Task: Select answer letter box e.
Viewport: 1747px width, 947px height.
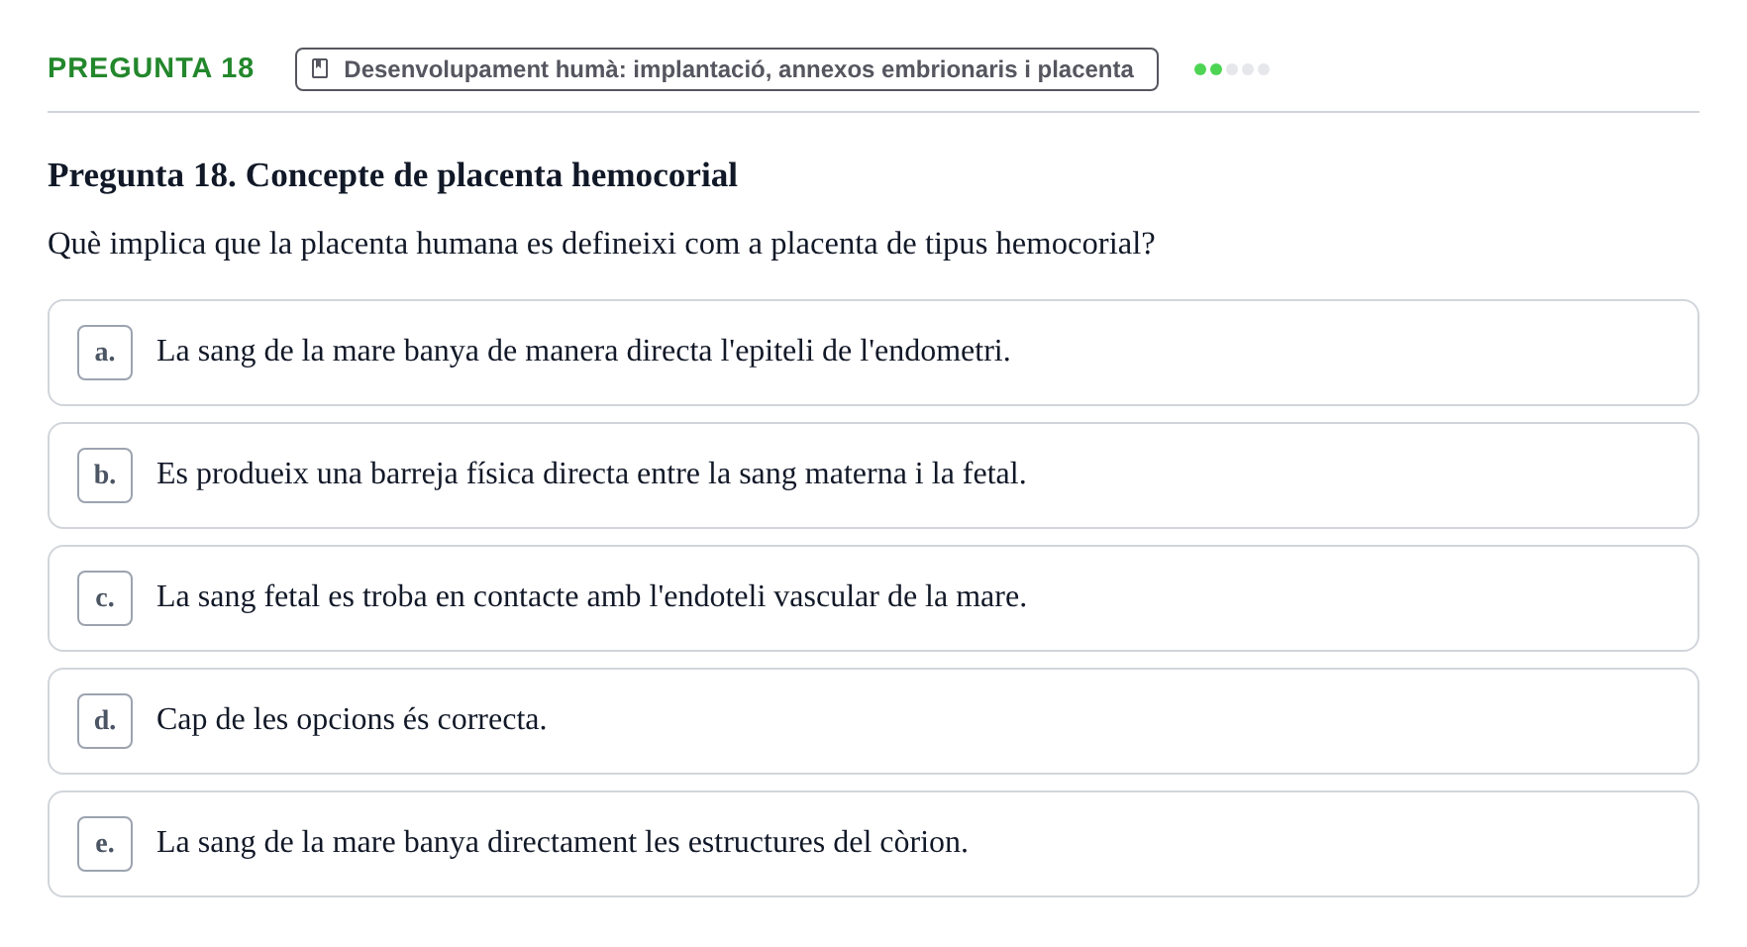Action: tap(105, 844)
